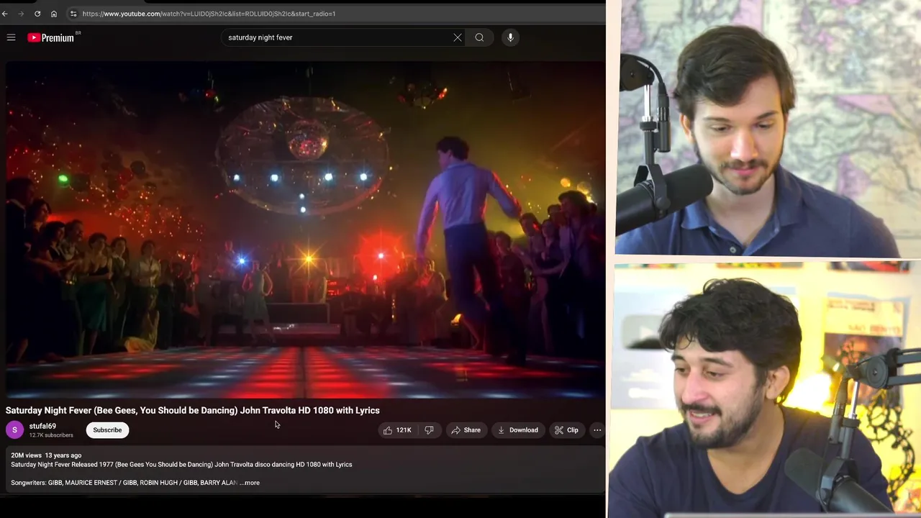Screen dimensions: 921x518
Task: Run search with magnifier button
Action: tap(479, 37)
